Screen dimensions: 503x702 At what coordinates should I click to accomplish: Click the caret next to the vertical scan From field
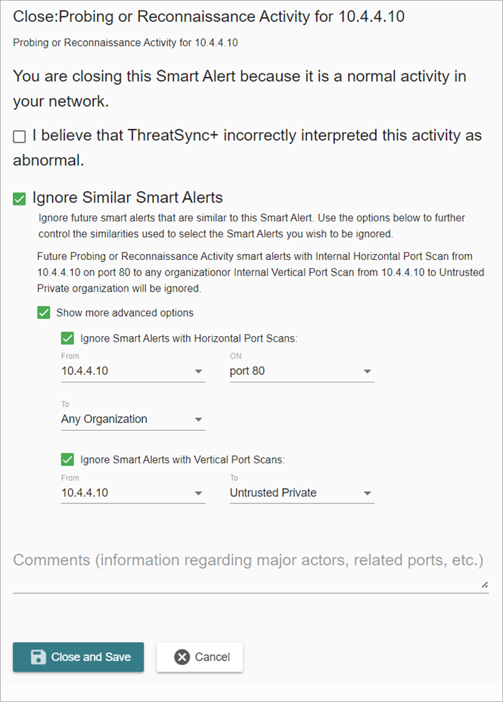pyautogui.click(x=199, y=493)
